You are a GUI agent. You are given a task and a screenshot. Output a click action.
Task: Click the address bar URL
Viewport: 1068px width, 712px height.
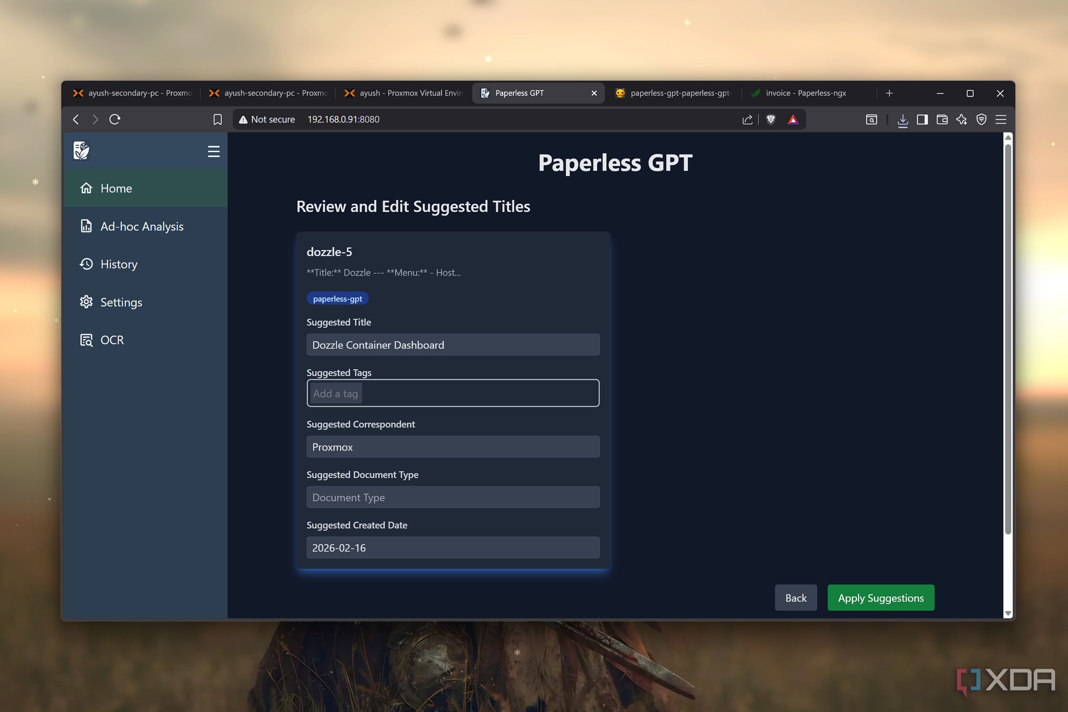point(343,119)
